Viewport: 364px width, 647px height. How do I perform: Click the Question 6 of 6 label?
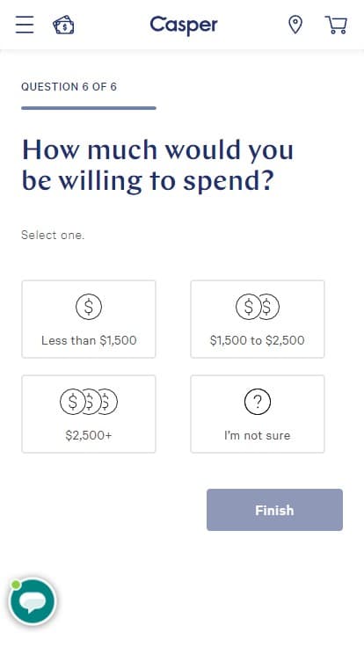pyautogui.click(x=69, y=87)
